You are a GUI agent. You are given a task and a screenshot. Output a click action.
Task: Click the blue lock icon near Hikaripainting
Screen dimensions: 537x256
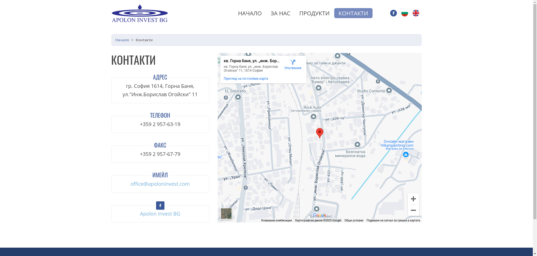click(x=406, y=154)
